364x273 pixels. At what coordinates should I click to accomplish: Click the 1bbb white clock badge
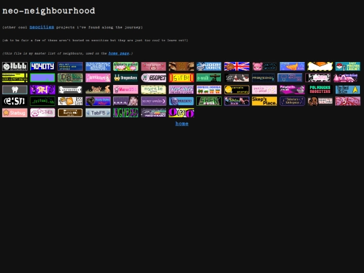coord(15,66)
